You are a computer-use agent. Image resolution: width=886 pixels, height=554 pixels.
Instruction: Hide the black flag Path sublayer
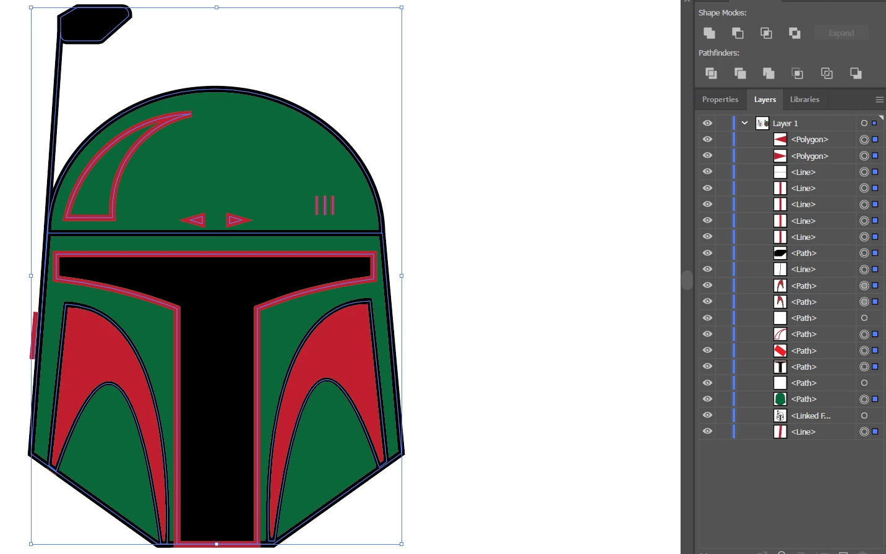pyautogui.click(x=707, y=253)
